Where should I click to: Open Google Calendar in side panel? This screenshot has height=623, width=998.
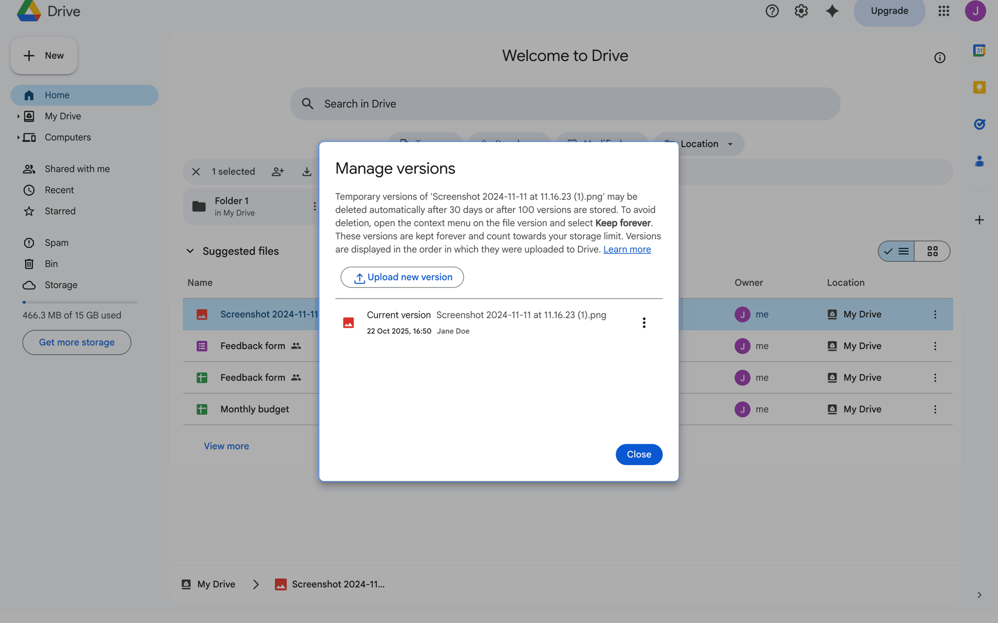979,50
